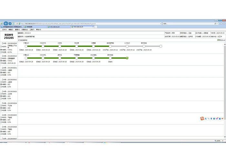Click the browser Forward arrow button
226x162 pixels.
10,24
